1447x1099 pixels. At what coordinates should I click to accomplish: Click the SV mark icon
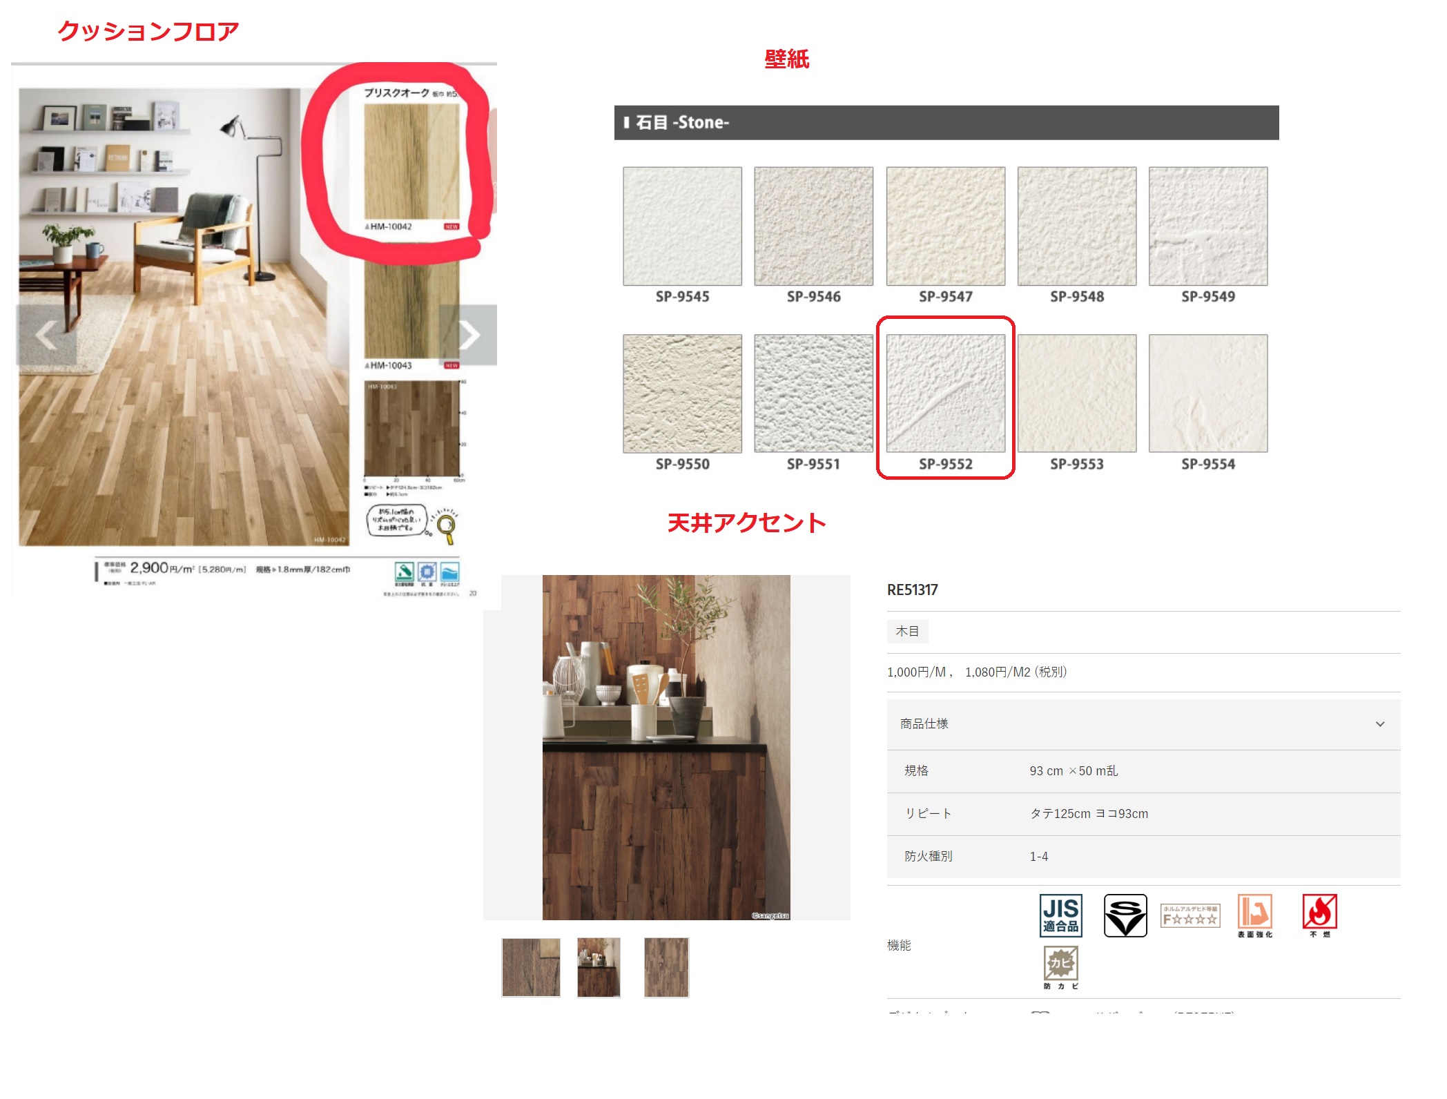tap(1125, 915)
